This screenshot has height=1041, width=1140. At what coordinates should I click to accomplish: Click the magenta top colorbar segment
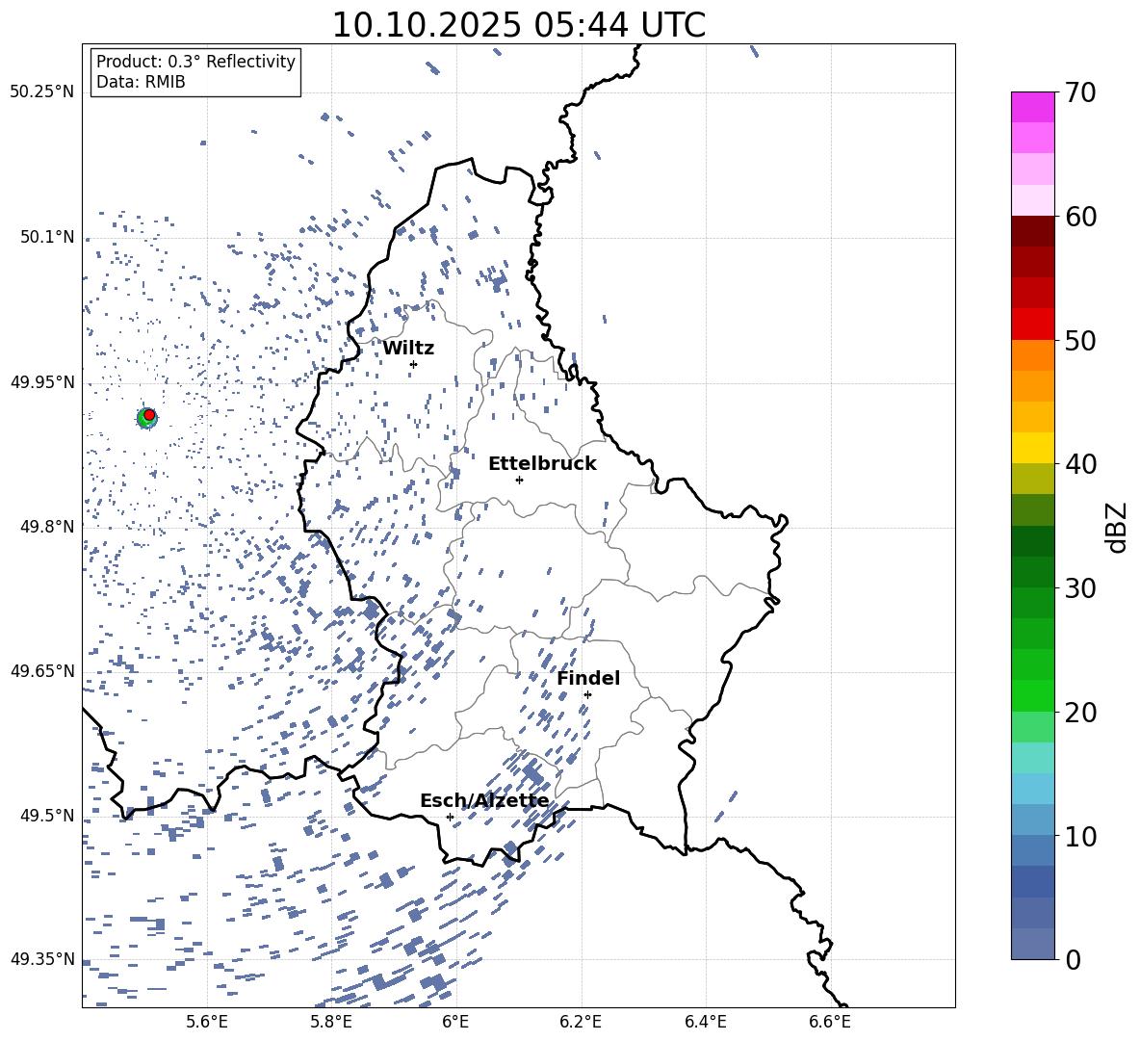point(1032,108)
